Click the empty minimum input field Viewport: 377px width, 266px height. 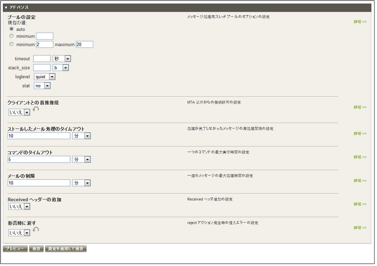(x=45, y=36)
